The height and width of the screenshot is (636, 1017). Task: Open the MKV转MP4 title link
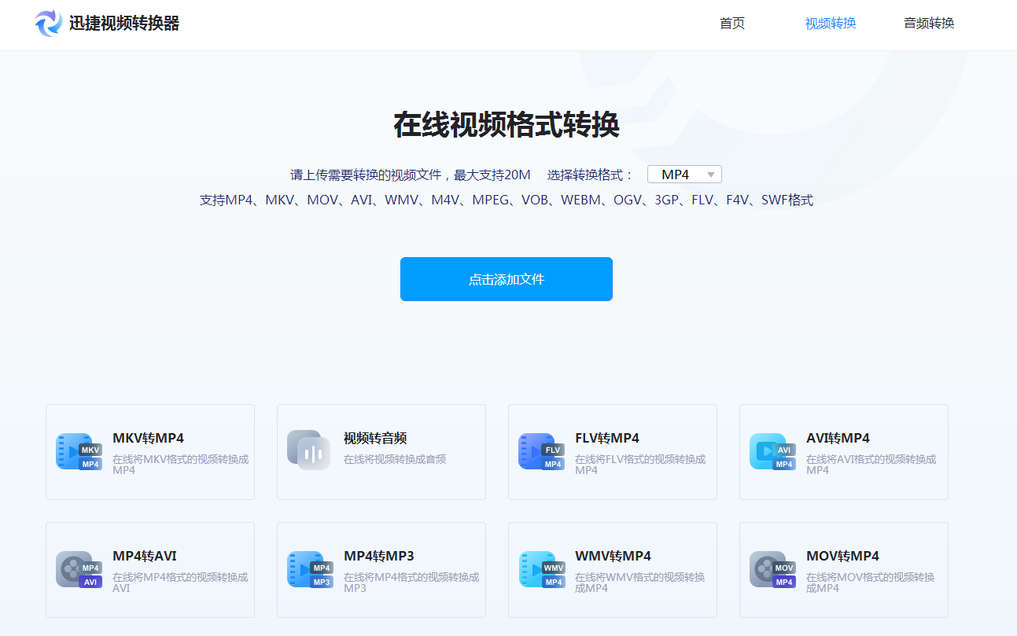[148, 438]
